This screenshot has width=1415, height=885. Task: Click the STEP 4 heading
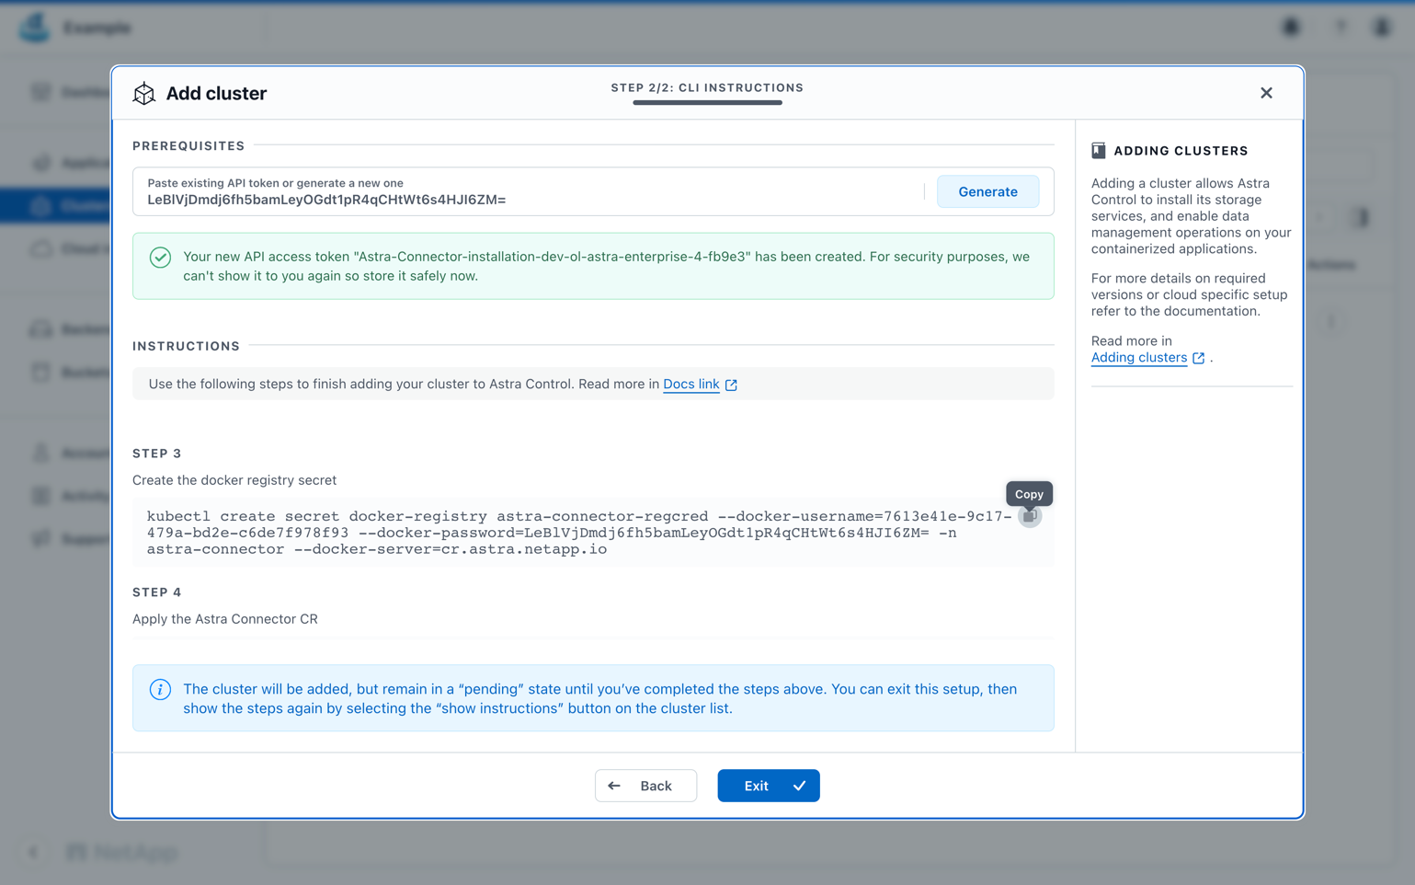click(x=157, y=592)
